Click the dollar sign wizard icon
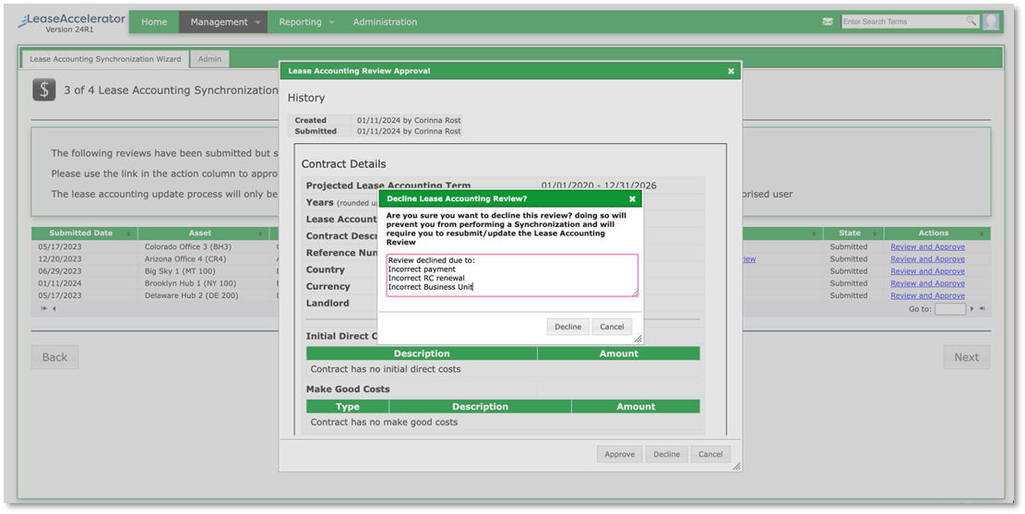This screenshot has width=1025, height=514. click(x=44, y=90)
